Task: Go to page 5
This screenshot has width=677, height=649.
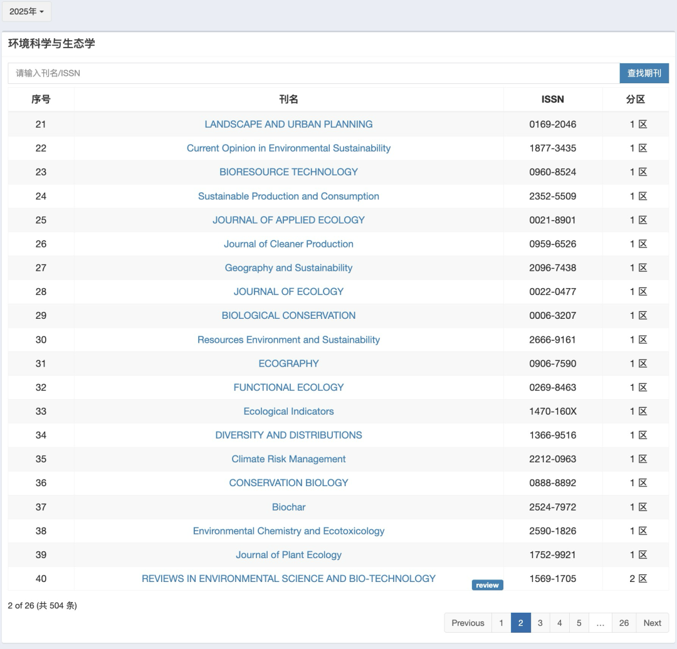Action: click(579, 623)
